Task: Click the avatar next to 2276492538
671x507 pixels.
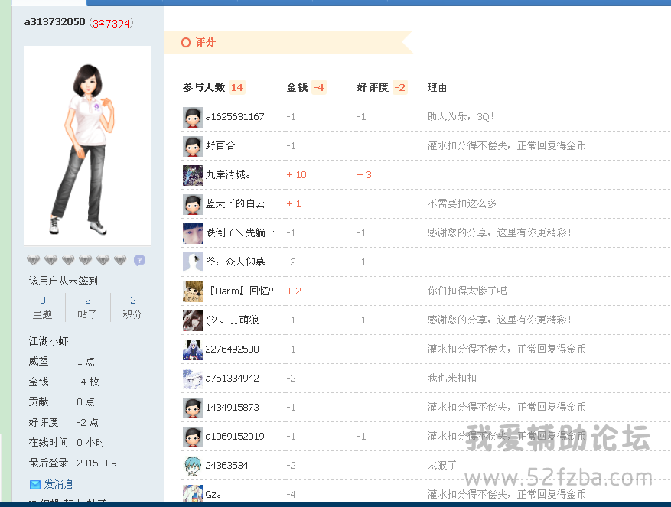Action: click(x=193, y=349)
